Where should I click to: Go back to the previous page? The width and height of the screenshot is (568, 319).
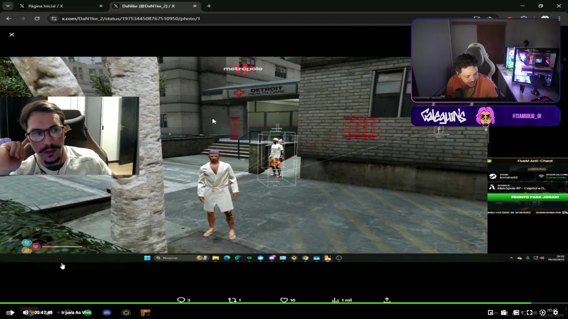(x=9, y=19)
